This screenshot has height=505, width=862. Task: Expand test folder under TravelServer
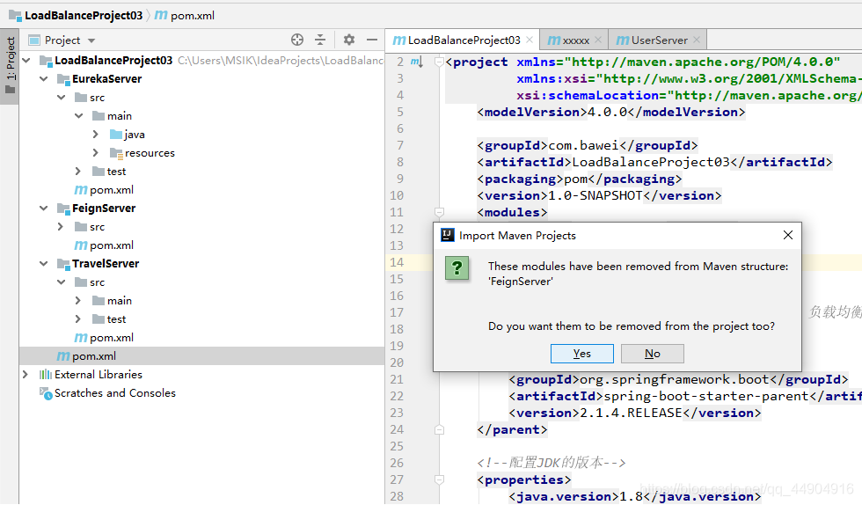click(78, 319)
